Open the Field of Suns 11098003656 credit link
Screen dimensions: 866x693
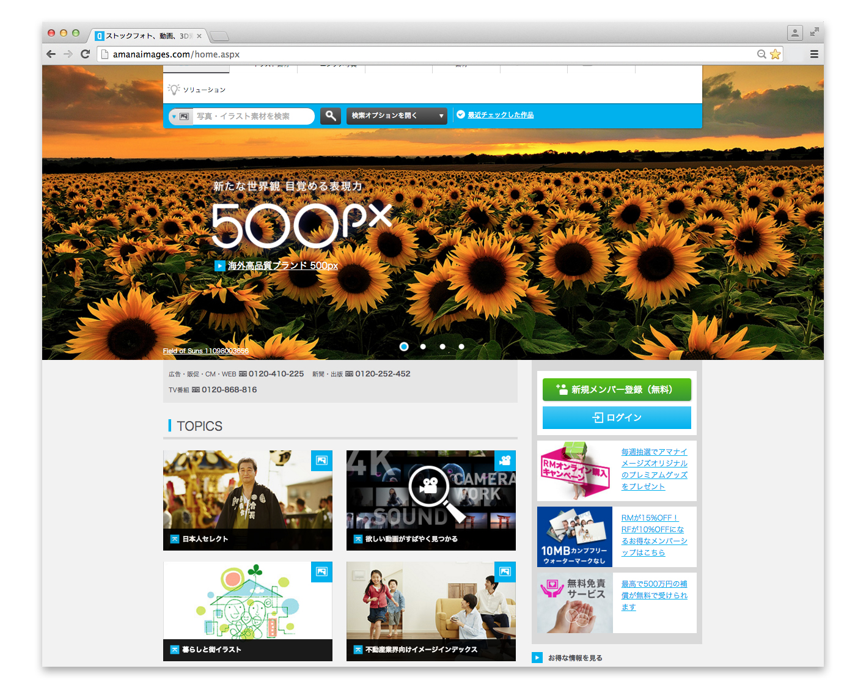click(x=206, y=351)
